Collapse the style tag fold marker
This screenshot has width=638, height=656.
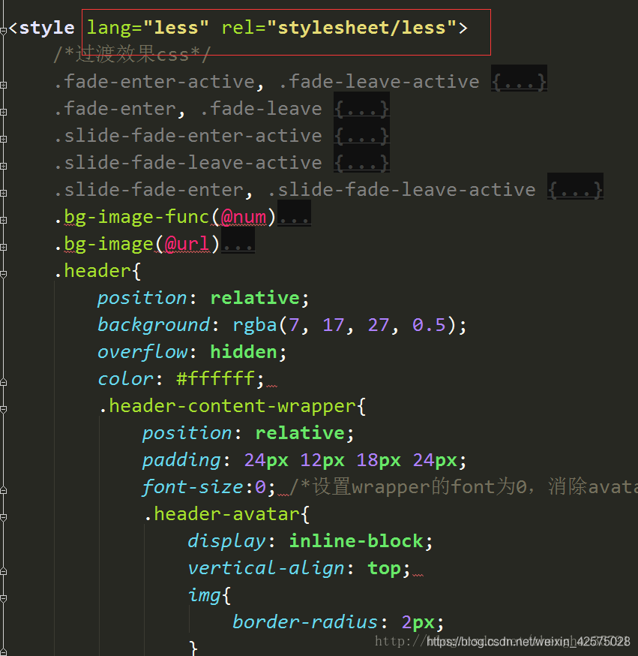3,31
